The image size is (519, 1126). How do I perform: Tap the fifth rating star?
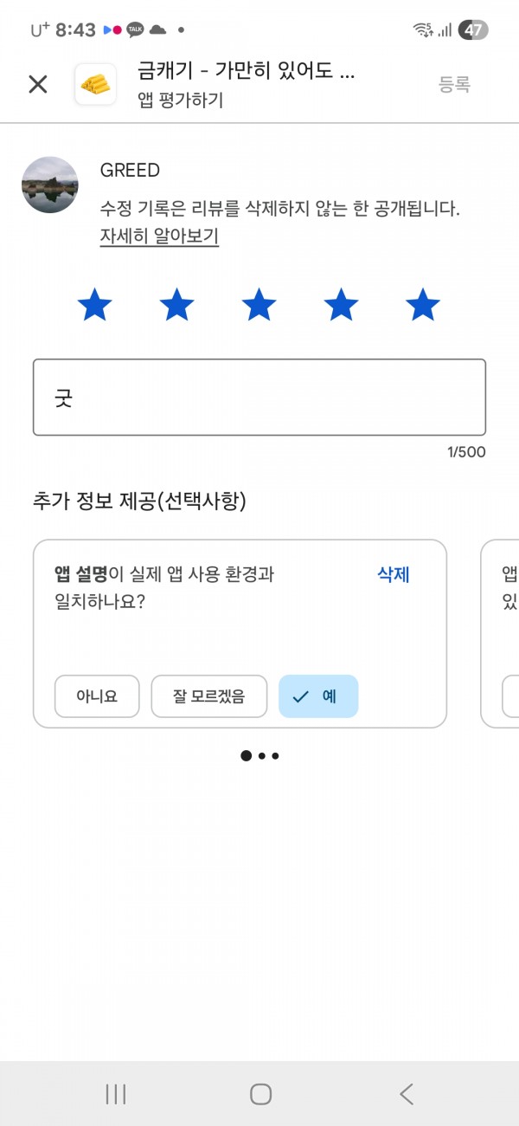(x=423, y=305)
